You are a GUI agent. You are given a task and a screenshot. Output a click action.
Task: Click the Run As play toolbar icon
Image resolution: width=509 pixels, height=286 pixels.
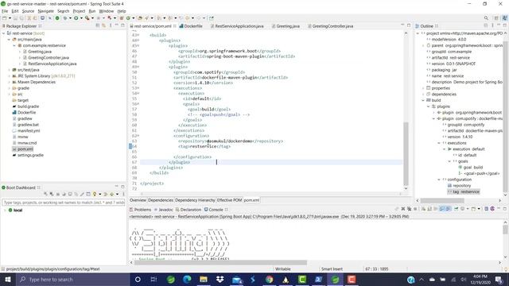(76, 18)
